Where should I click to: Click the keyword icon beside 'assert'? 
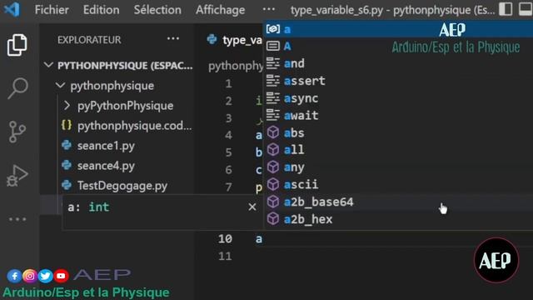coord(273,81)
